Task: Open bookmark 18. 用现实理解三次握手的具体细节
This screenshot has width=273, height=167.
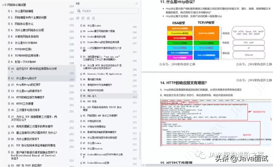Action: [32, 127]
